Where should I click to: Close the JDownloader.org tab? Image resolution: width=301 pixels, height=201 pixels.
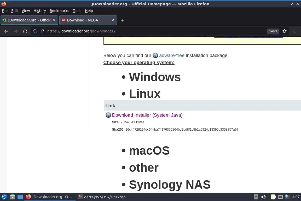click(x=54, y=20)
